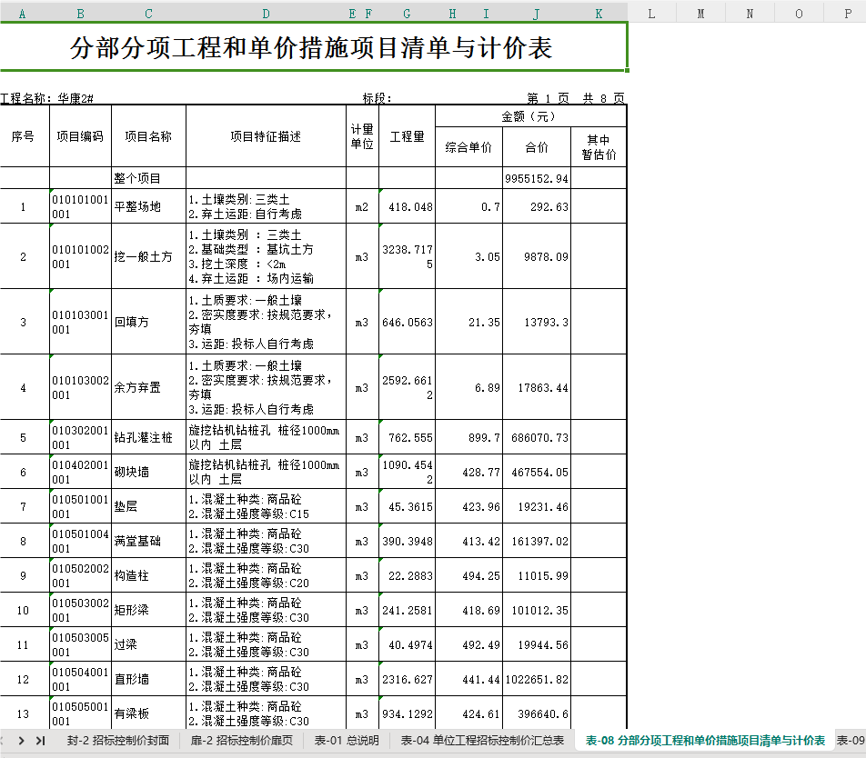The width and height of the screenshot is (866, 758).
Task: Select the 686070.73 total price cell
Action: [537, 437]
